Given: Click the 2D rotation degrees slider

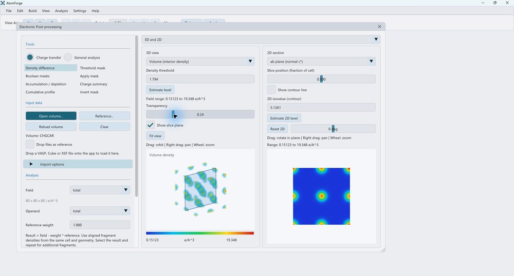Looking at the screenshot, I should (333, 129).
